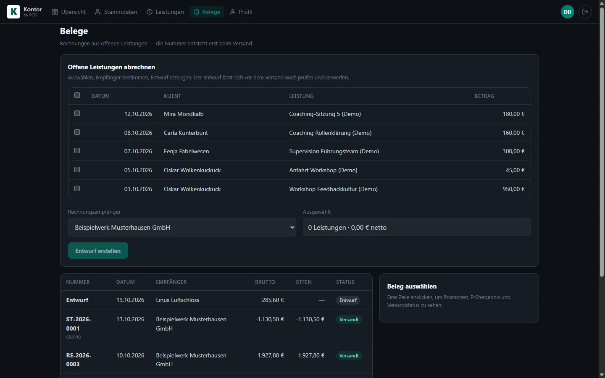
Task: Check the Mira Mondkalb row checkbox
Action: click(77, 113)
